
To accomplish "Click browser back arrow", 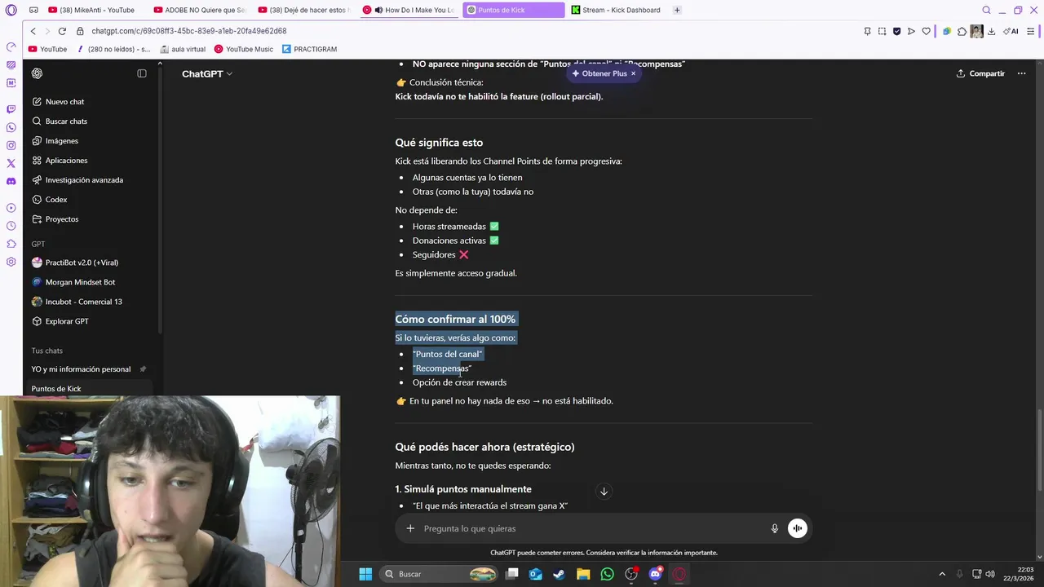I will click(x=33, y=31).
